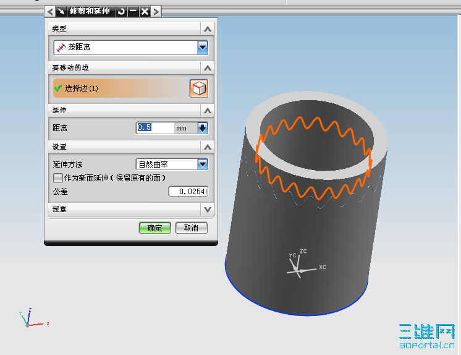This screenshot has height=355, width=461.
Task: Click the ZC axis label on cylinder
Action: coord(303,251)
